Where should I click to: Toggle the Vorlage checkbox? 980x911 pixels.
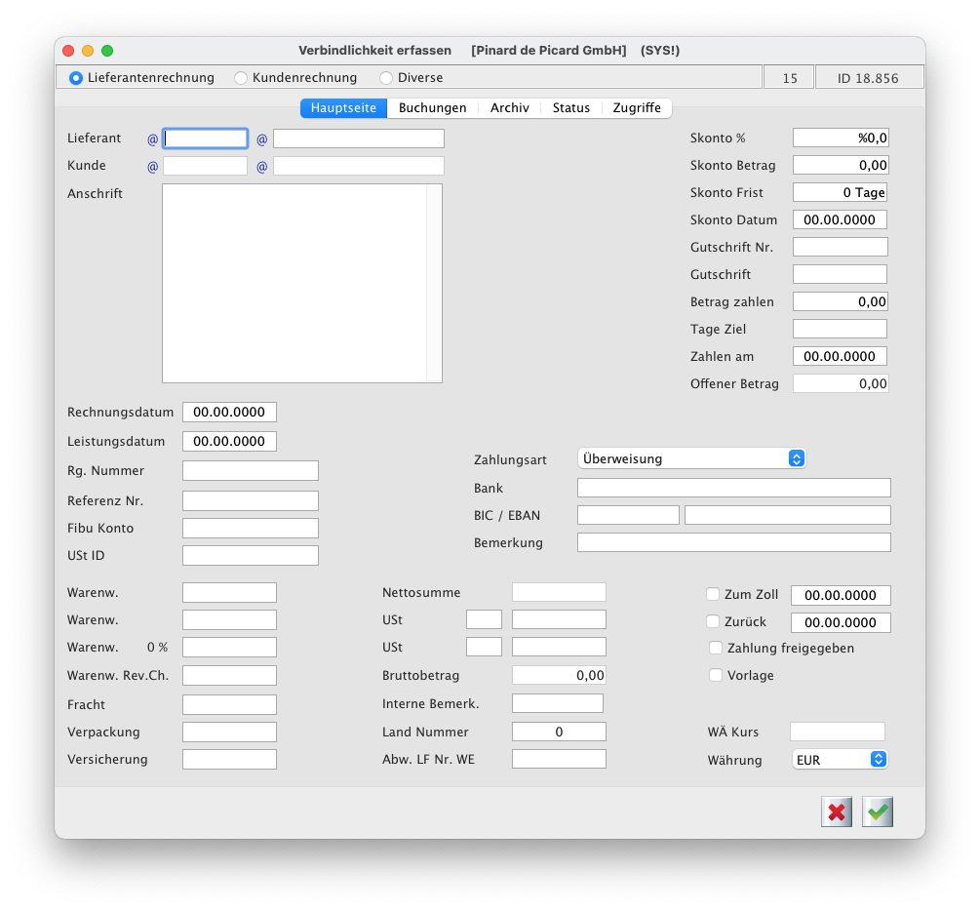[716, 675]
